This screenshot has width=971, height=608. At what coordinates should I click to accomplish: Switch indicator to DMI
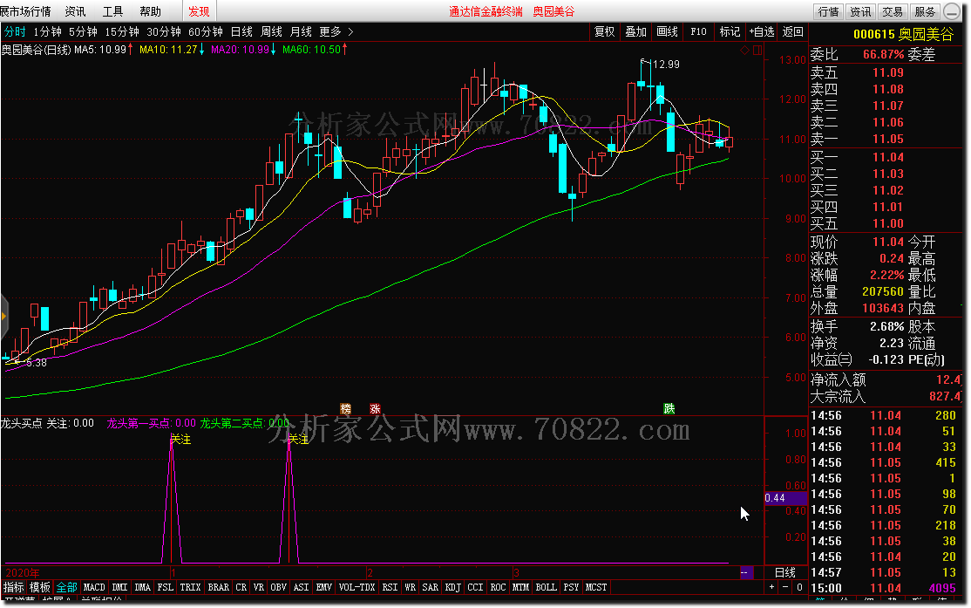click(x=119, y=587)
